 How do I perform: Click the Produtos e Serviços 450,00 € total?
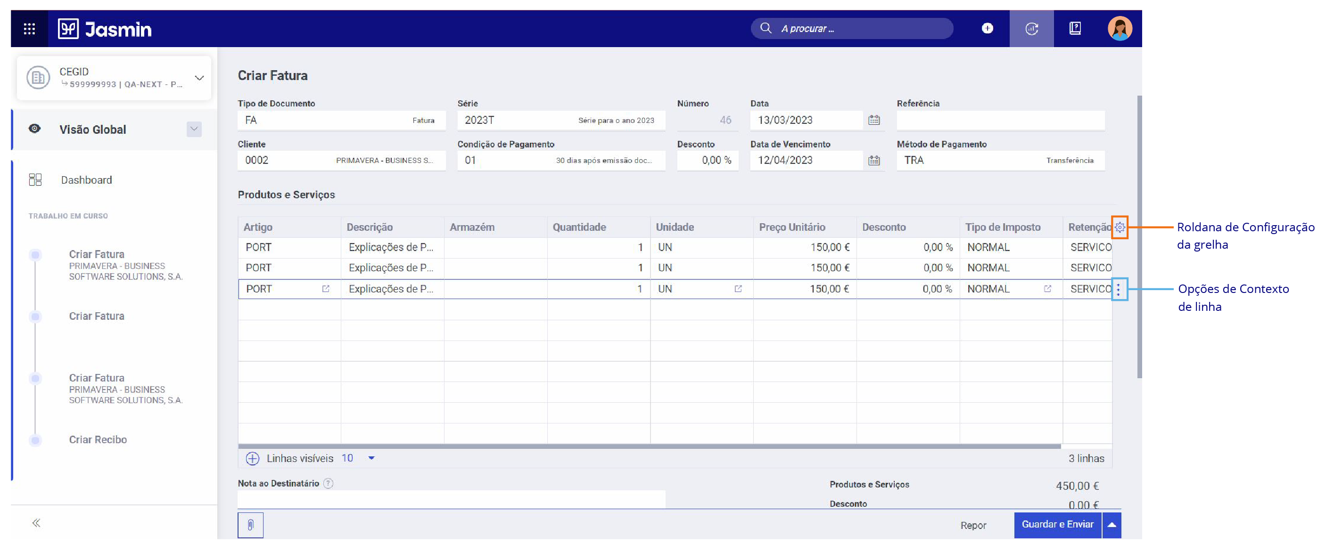(x=1077, y=486)
